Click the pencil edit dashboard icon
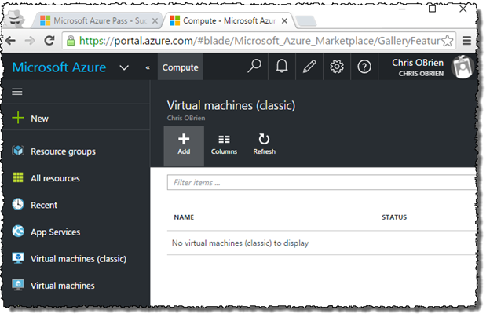The height and width of the screenshot is (321, 490). click(309, 66)
